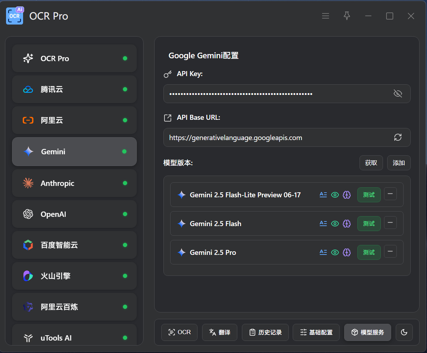Toggle dark mode moon icon
The height and width of the screenshot is (353, 427).
point(404,332)
